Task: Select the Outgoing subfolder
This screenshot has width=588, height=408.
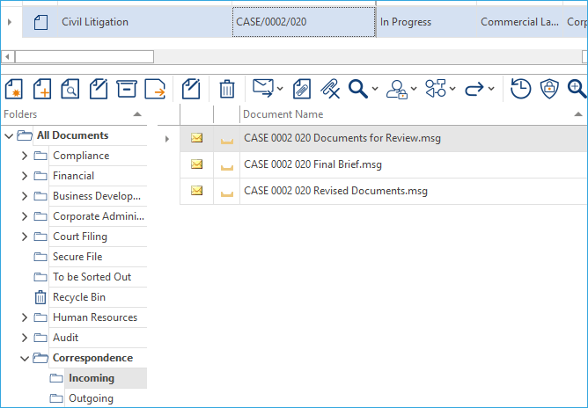Action: click(x=91, y=398)
